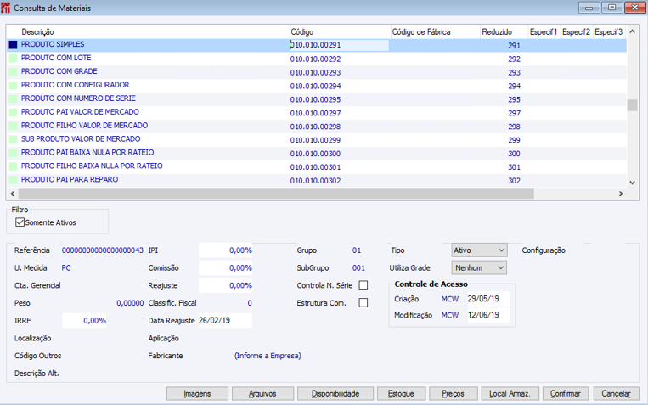Click the Especif1 column header
Screen dimensions: 648x405
click(x=544, y=31)
